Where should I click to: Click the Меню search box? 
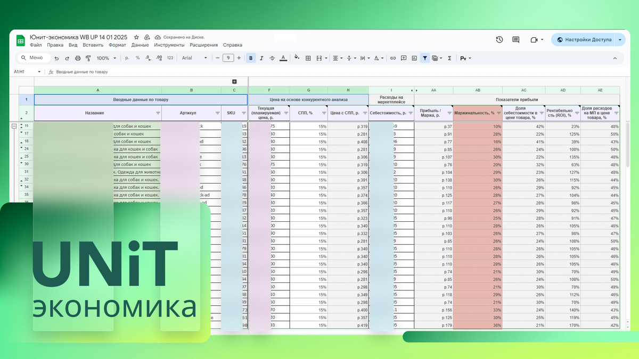[x=34, y=58]
